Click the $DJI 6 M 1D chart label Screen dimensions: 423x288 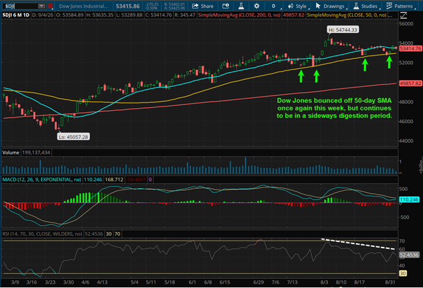(x=16, y=15)
